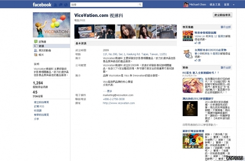Screen dimensions: 245x161
Task: Click the cartoon warriors ad image
Action: 193,141
